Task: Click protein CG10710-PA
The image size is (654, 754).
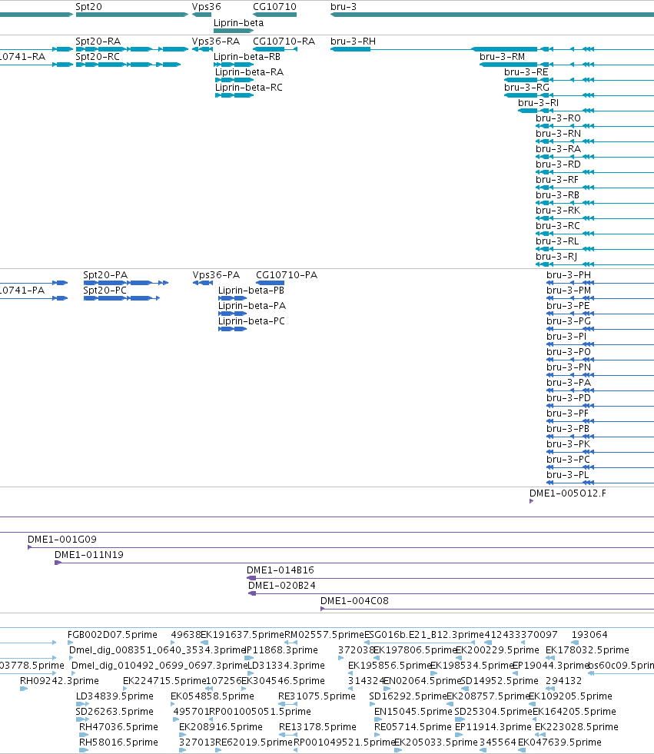Action: point(287,275)
